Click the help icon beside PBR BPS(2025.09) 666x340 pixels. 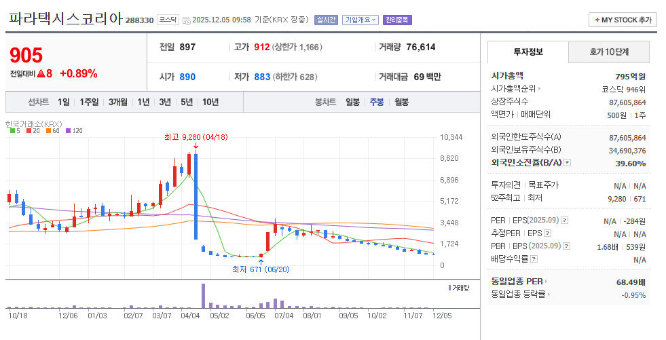(567, 246)
